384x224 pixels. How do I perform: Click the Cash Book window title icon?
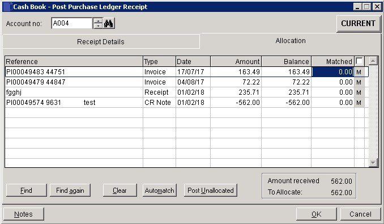click(7, 7)
